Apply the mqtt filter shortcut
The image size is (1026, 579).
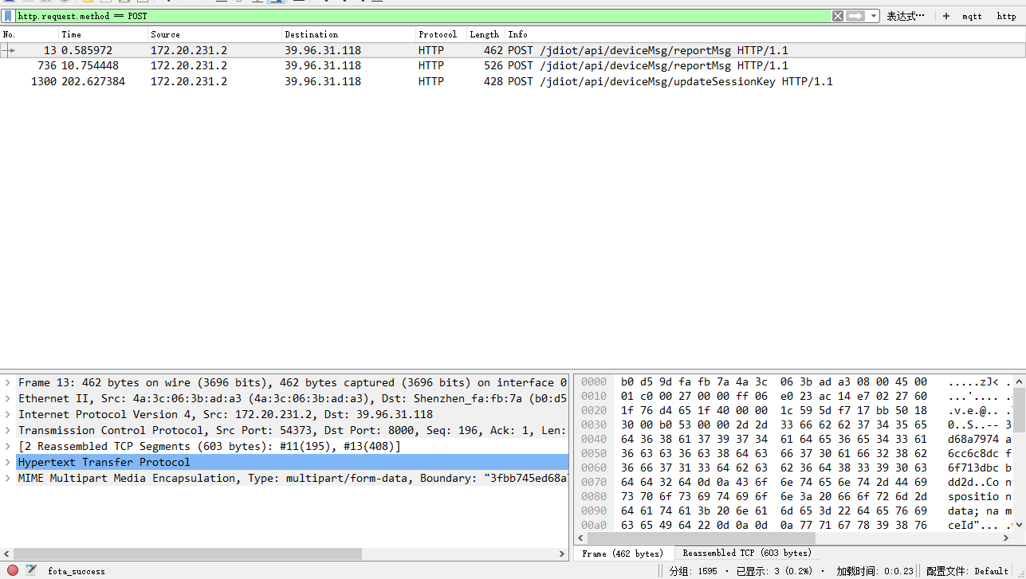[972, 16]
